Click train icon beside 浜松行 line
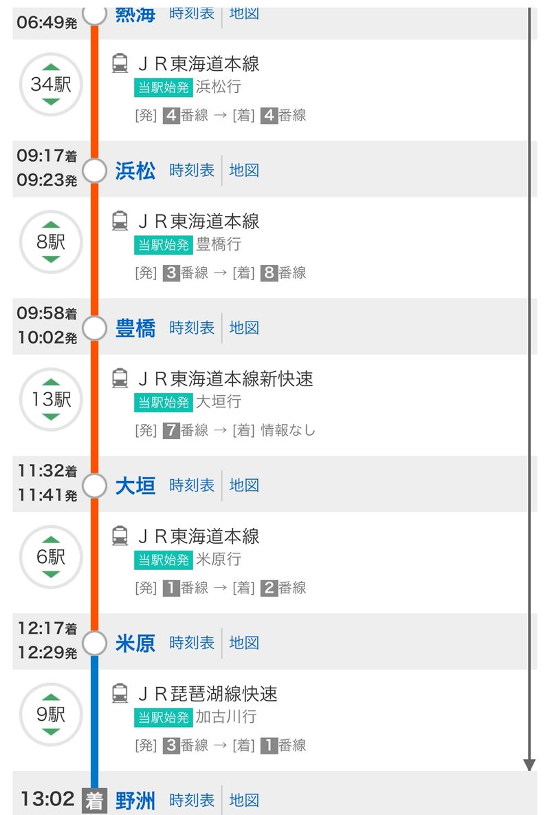 (120, 64)
